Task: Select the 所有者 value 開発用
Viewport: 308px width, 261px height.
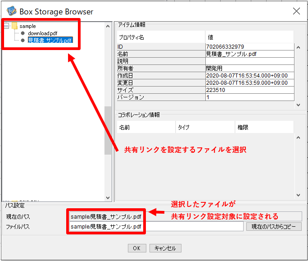Action: coord(249,68)
